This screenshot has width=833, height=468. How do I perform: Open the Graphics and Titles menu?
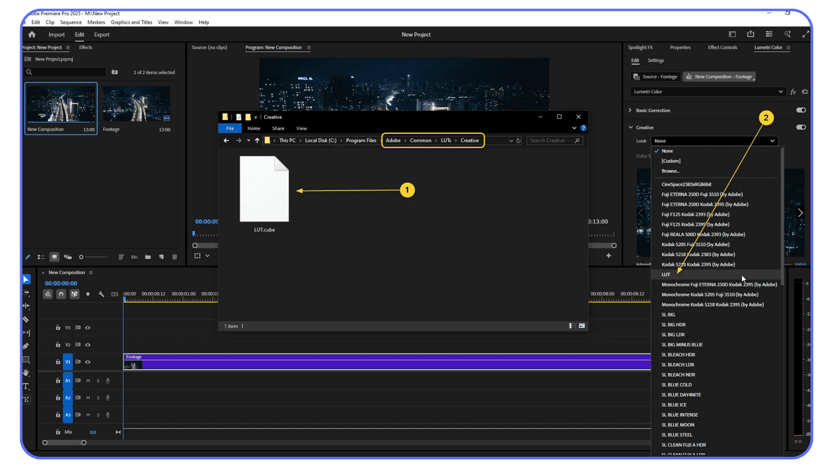tap(131, 22)
